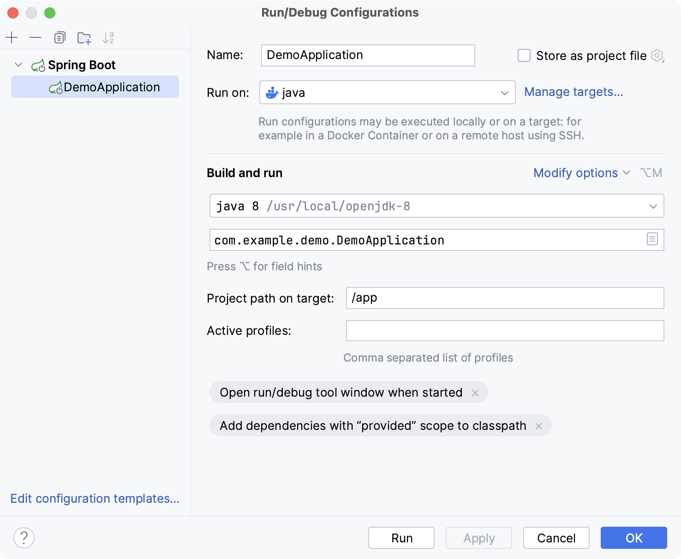The image size is (681, 559).
Task: Copy the DemoApplication configuration
Action: 60,37
